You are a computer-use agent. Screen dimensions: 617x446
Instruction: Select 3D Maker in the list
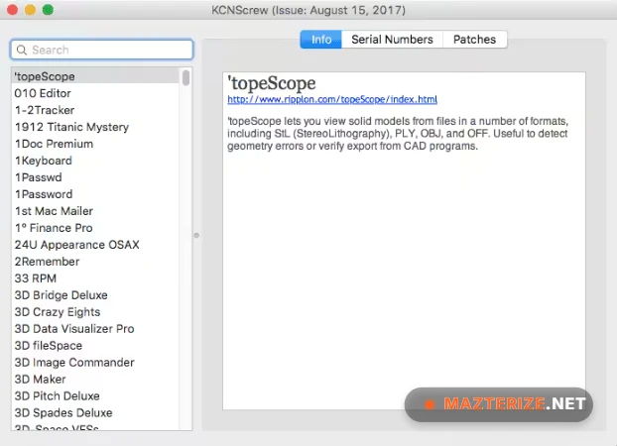click(x=95, y=380)
